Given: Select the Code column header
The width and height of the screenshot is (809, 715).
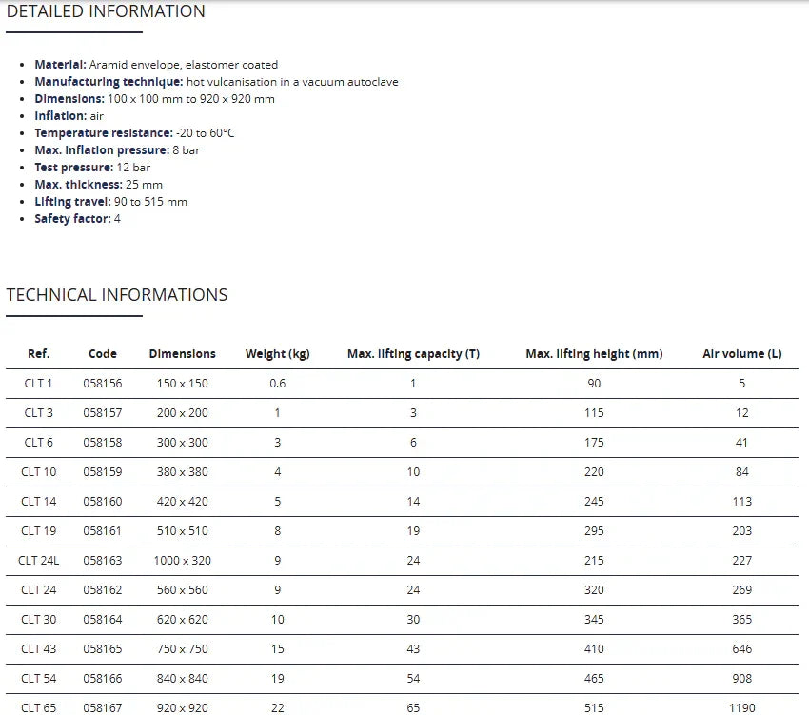Looking at the screenshot, I should point(103,353).
